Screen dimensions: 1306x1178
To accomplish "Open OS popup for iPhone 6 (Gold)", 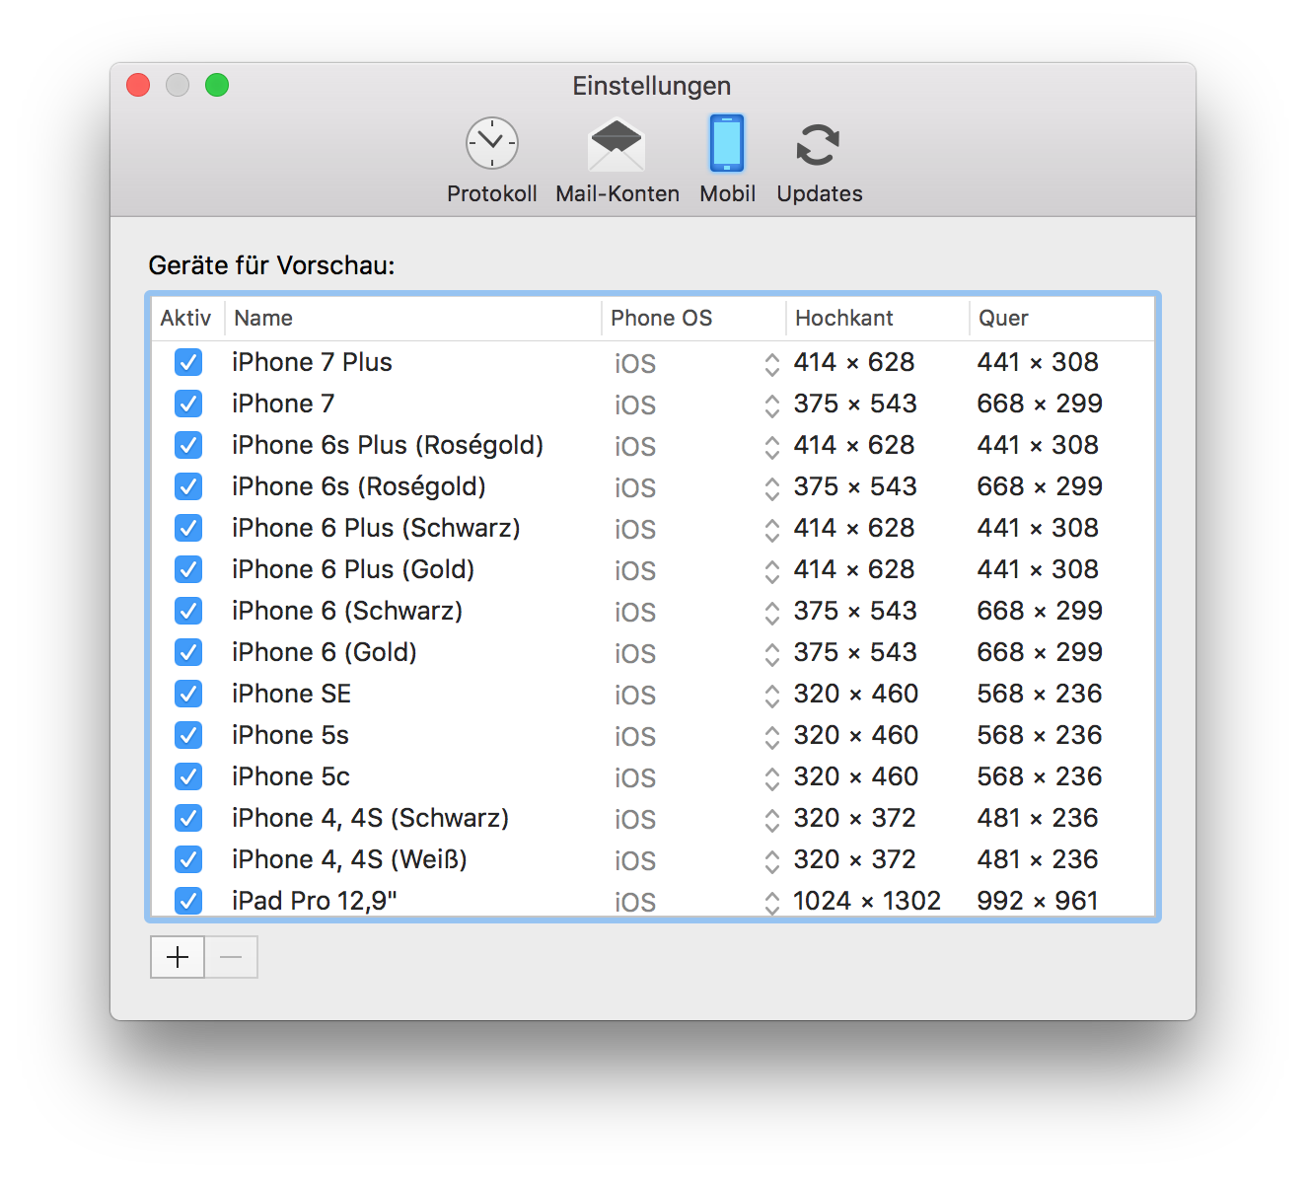I will [695, 653].
